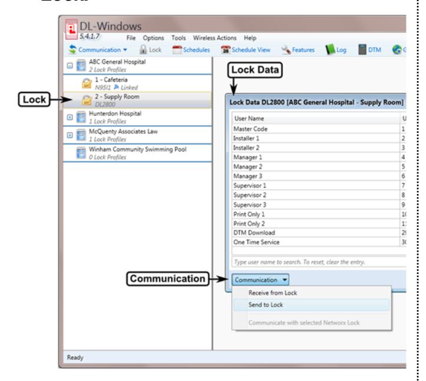Select the Manager 3 user row
The width and height of the screenshot is (426, 381).
tap(319, 176)
